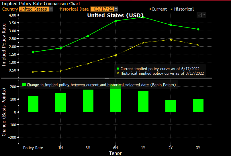
Task: Click the chart type icon at top right
Action: coord(200,15)
